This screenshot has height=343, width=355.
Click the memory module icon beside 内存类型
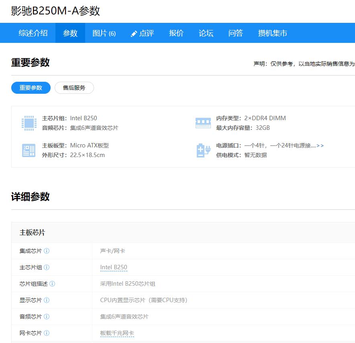(203, 123)
